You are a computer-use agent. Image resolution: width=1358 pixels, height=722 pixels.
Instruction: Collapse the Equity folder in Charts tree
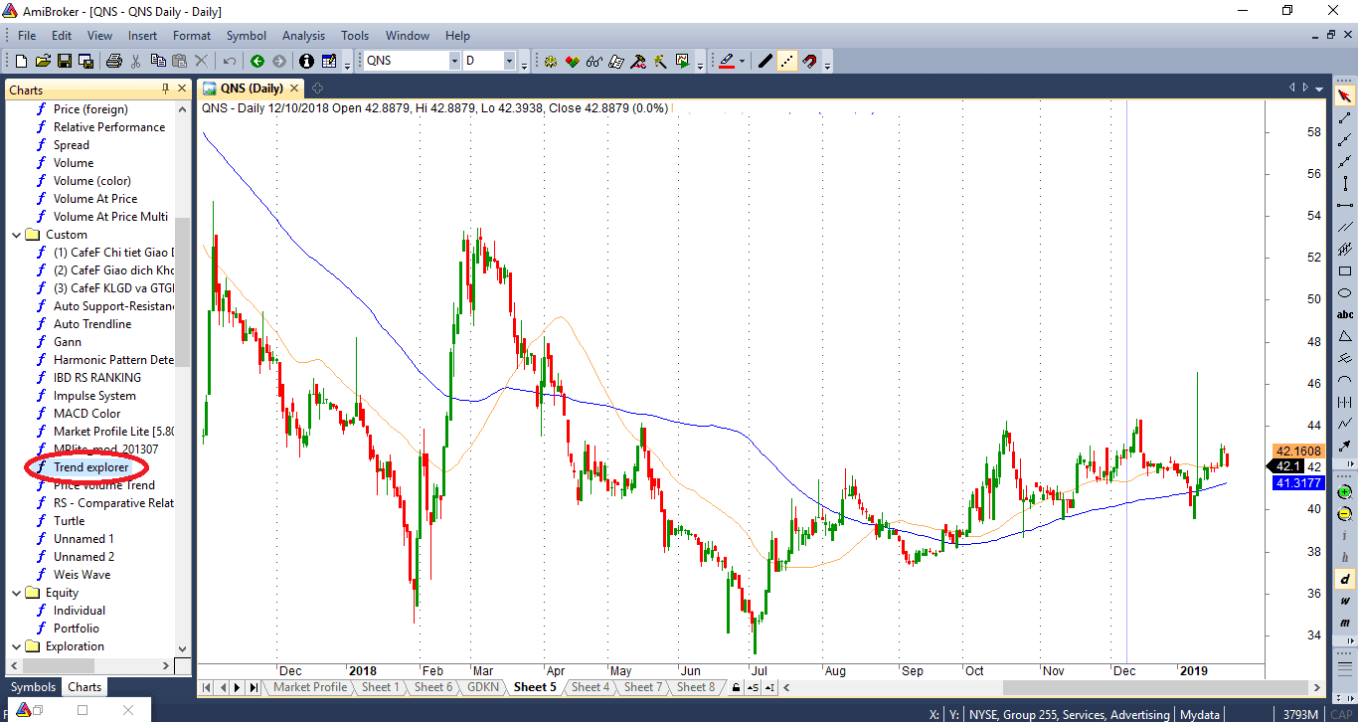tap(16, 593)
